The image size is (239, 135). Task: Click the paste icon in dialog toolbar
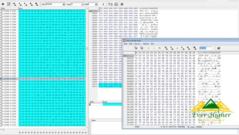[x=160, y=48]
